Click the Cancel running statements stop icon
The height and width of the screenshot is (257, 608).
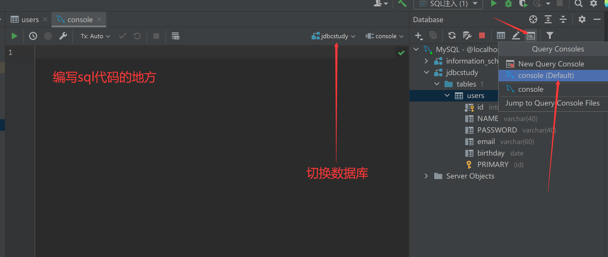tap(156, 36)
